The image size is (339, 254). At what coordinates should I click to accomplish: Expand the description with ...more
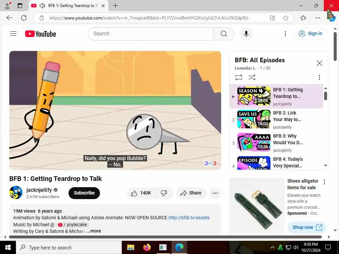(94, 231)
